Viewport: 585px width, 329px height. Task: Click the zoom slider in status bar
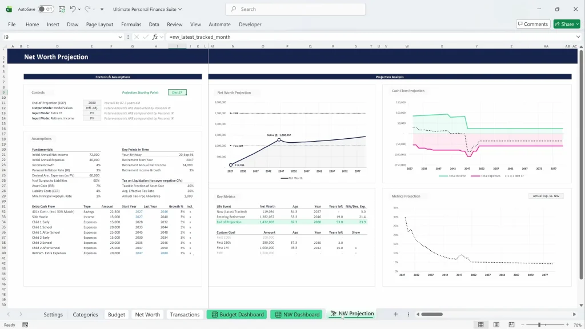point(539,324)
